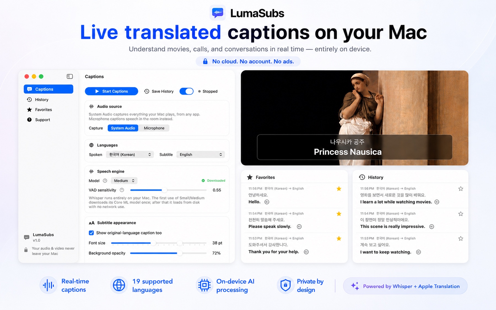Click the green Downloaded status checkmark

203,181
